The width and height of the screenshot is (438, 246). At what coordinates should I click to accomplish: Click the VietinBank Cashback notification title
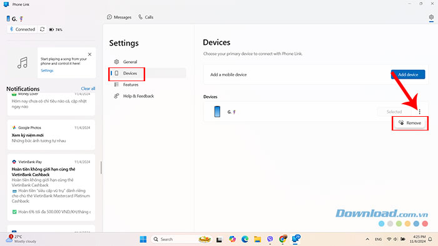43,172
